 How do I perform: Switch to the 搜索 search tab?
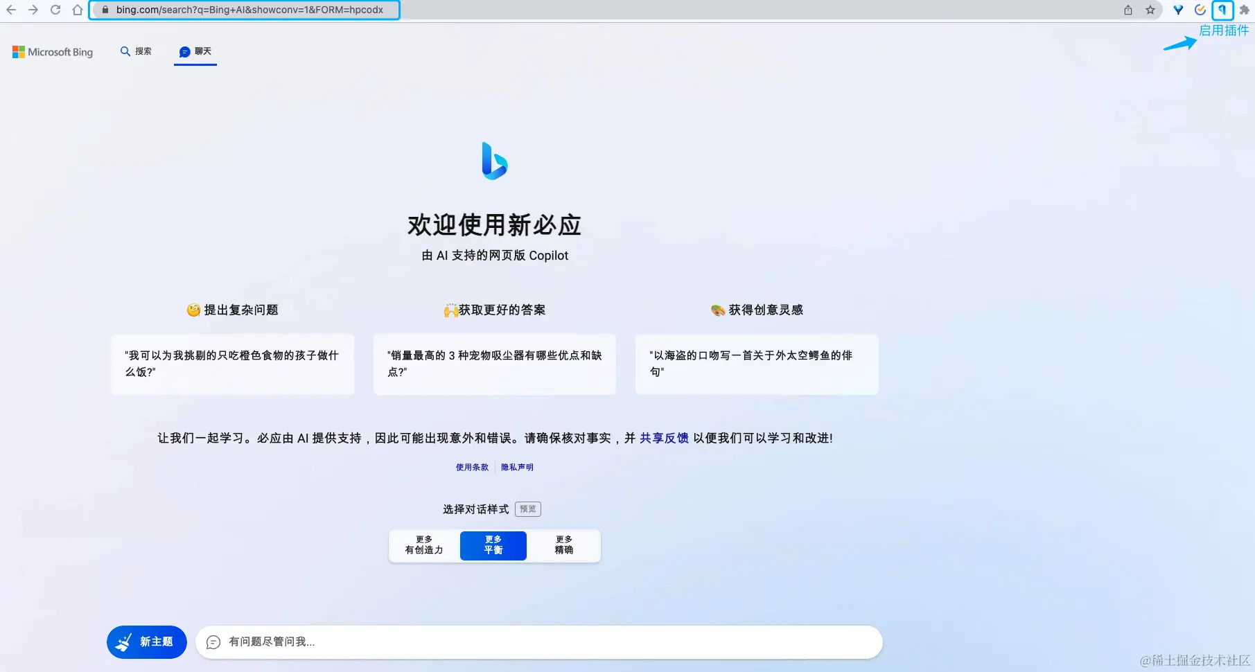pos(136,51)
